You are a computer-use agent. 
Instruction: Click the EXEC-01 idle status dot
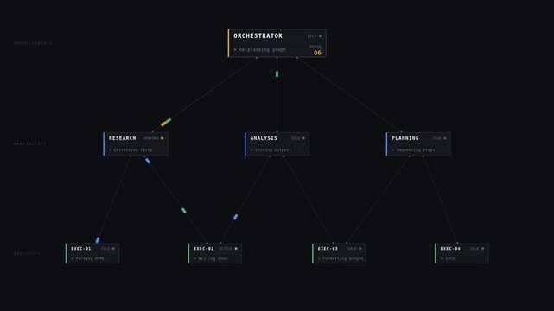tap(113, 249)
